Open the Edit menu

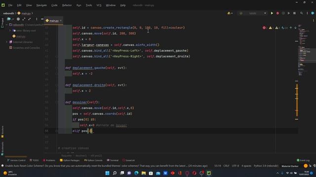tap(19, 5)
